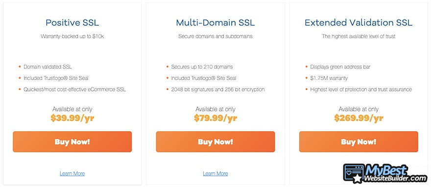Image resolution: width=431 pixels, height=187 pixels.
Task: Follow Learn More link under Multi-Domain SSL
Action: click(215, 174)
